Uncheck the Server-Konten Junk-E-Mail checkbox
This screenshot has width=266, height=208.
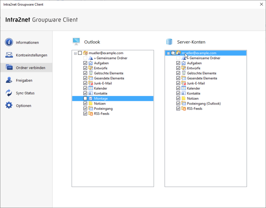(x=178, y=83)
